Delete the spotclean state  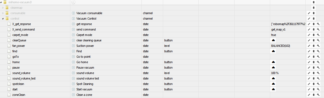[314, 84]
